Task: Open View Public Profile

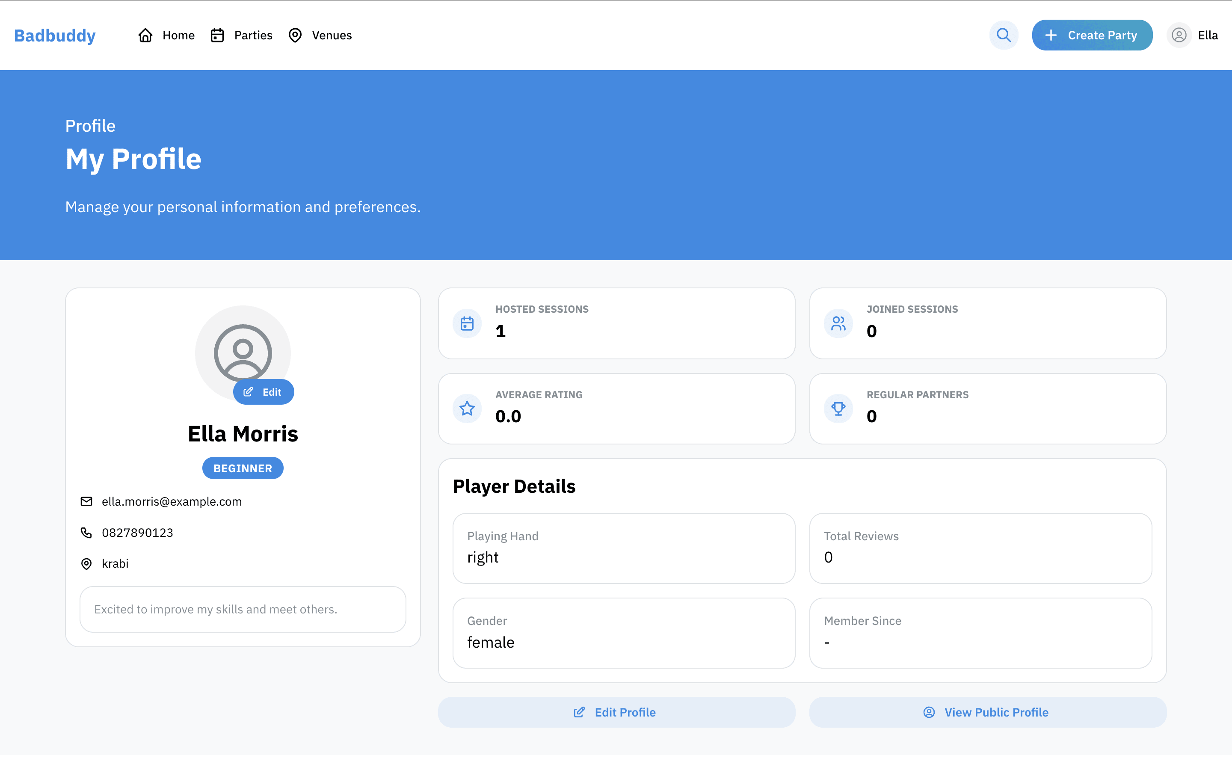Action: click(988, 712)
